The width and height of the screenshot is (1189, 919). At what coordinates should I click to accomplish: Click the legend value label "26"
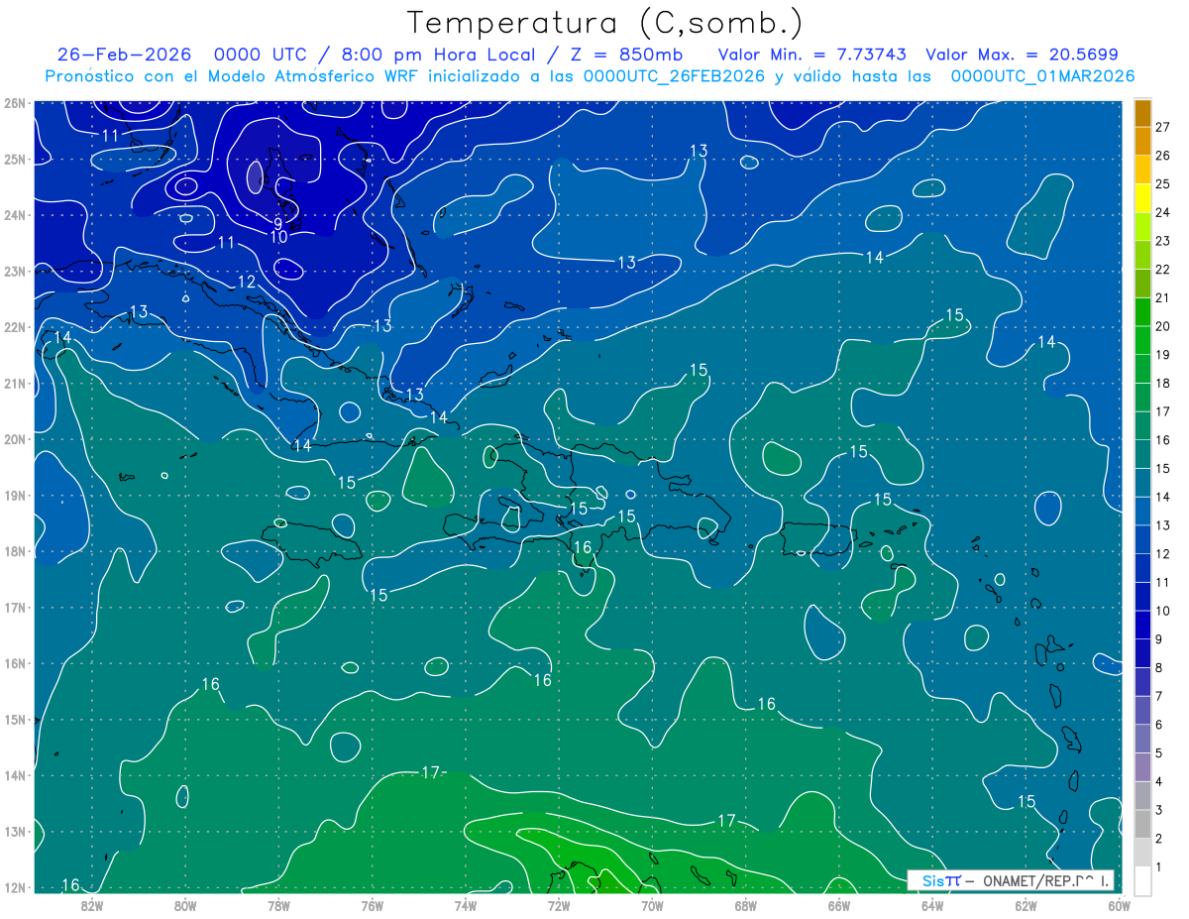click(1162, 156)
